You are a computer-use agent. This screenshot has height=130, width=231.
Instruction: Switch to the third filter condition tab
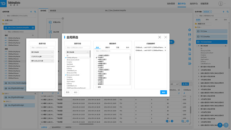click(x=117, y=47)
